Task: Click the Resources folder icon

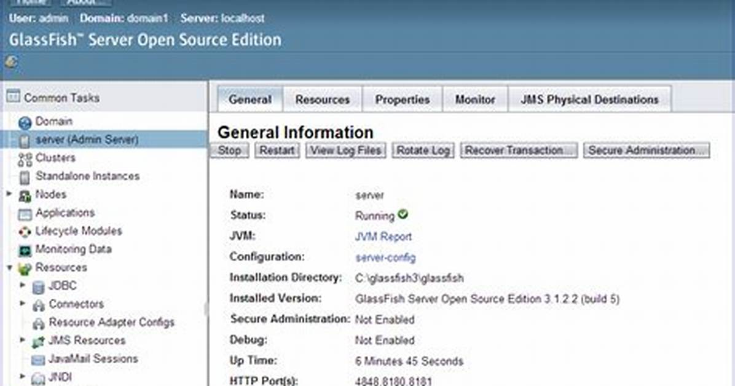Action: click(x=25, y=269)
